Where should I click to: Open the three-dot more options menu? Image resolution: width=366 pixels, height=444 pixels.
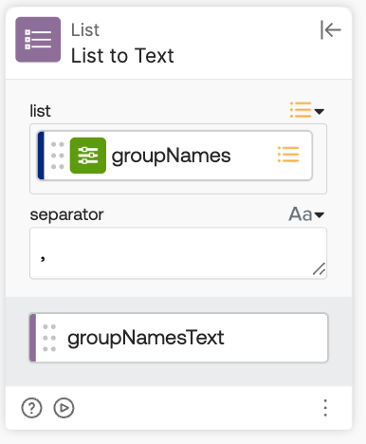[x=325, y=408]
